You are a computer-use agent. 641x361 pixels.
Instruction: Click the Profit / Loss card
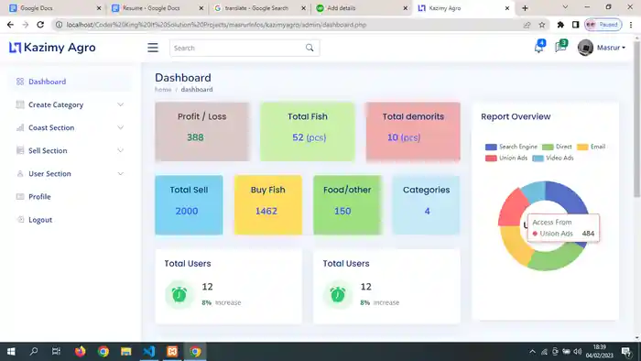[202, 131]
